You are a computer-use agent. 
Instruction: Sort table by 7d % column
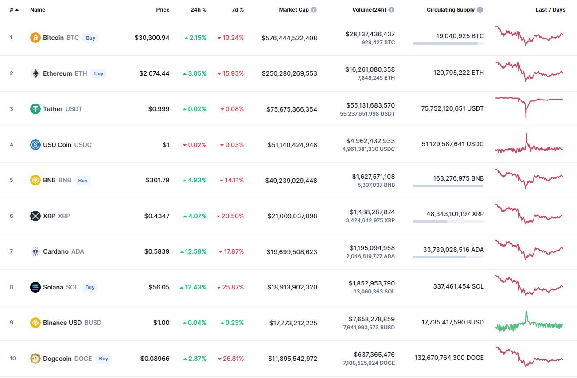(x=238, y=10)
